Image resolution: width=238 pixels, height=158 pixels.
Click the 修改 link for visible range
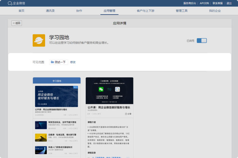pyautogui.click(x=73, y=62)
